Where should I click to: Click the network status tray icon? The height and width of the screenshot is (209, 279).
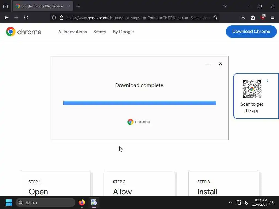[x=239, y=202]
